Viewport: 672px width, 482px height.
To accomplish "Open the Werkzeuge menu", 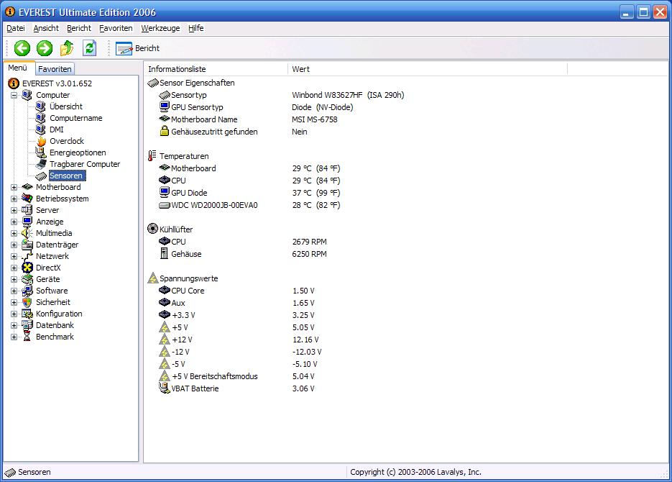I will coord(160,28).
